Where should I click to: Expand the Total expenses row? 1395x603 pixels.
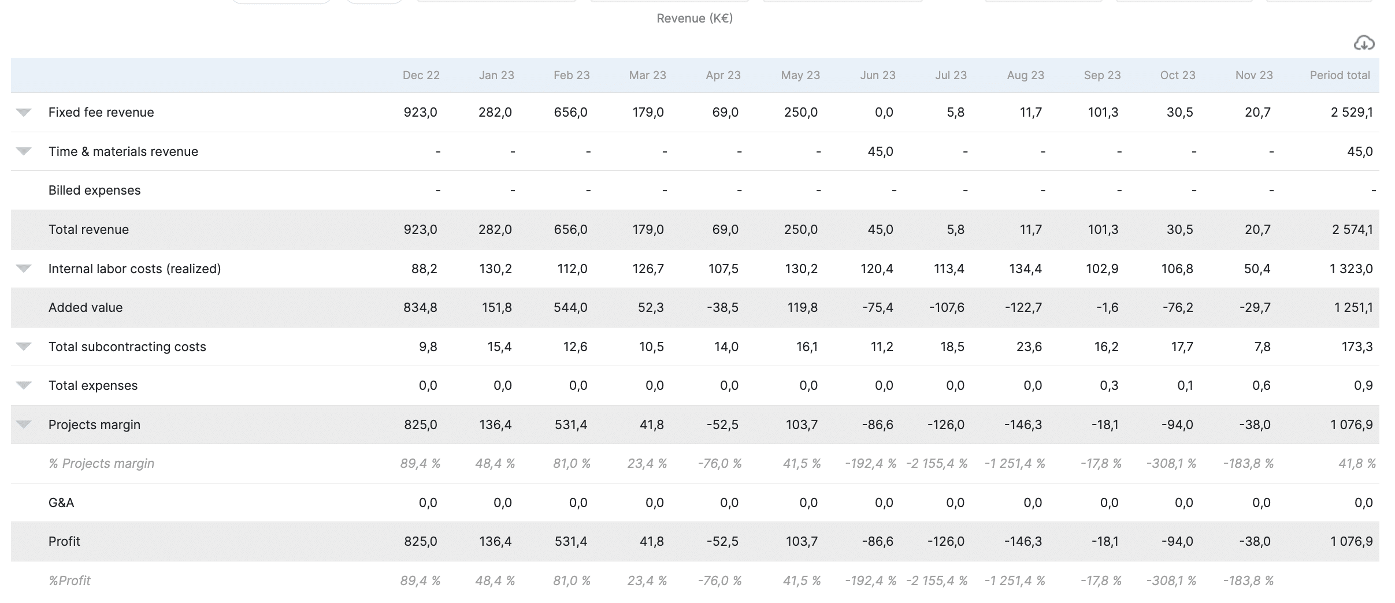click(24, 385)
